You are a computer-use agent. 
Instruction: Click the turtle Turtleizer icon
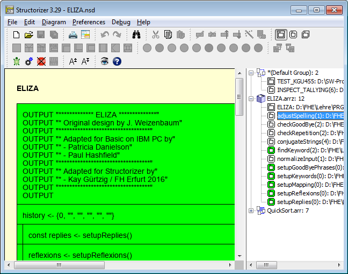17,61
